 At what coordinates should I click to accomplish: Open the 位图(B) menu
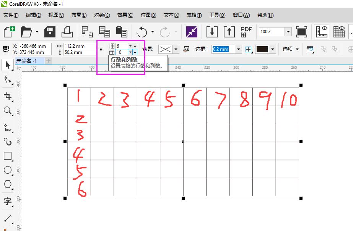click(x=148, y=15)
